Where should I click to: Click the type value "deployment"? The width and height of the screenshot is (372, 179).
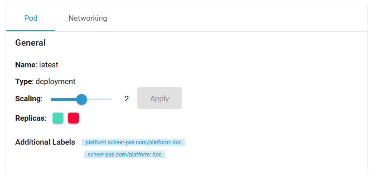click(56, 82)
